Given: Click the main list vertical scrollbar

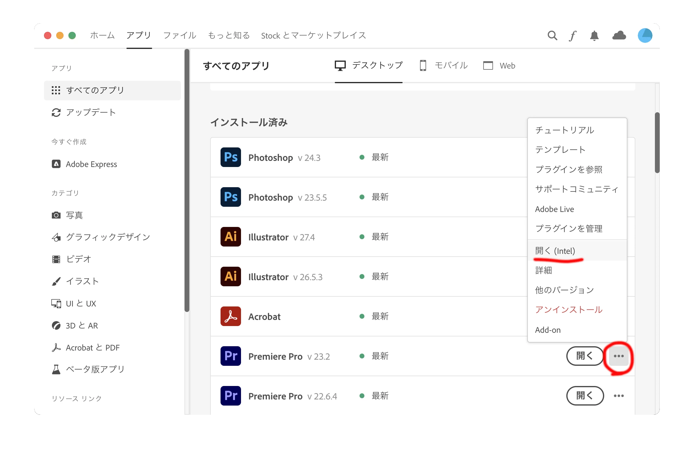Looking at the screenshot, I should (x=657, y=143).
